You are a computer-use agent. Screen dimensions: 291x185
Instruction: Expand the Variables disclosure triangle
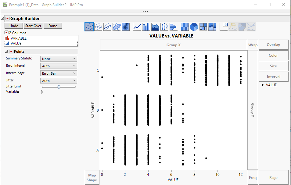pos(42,91)
